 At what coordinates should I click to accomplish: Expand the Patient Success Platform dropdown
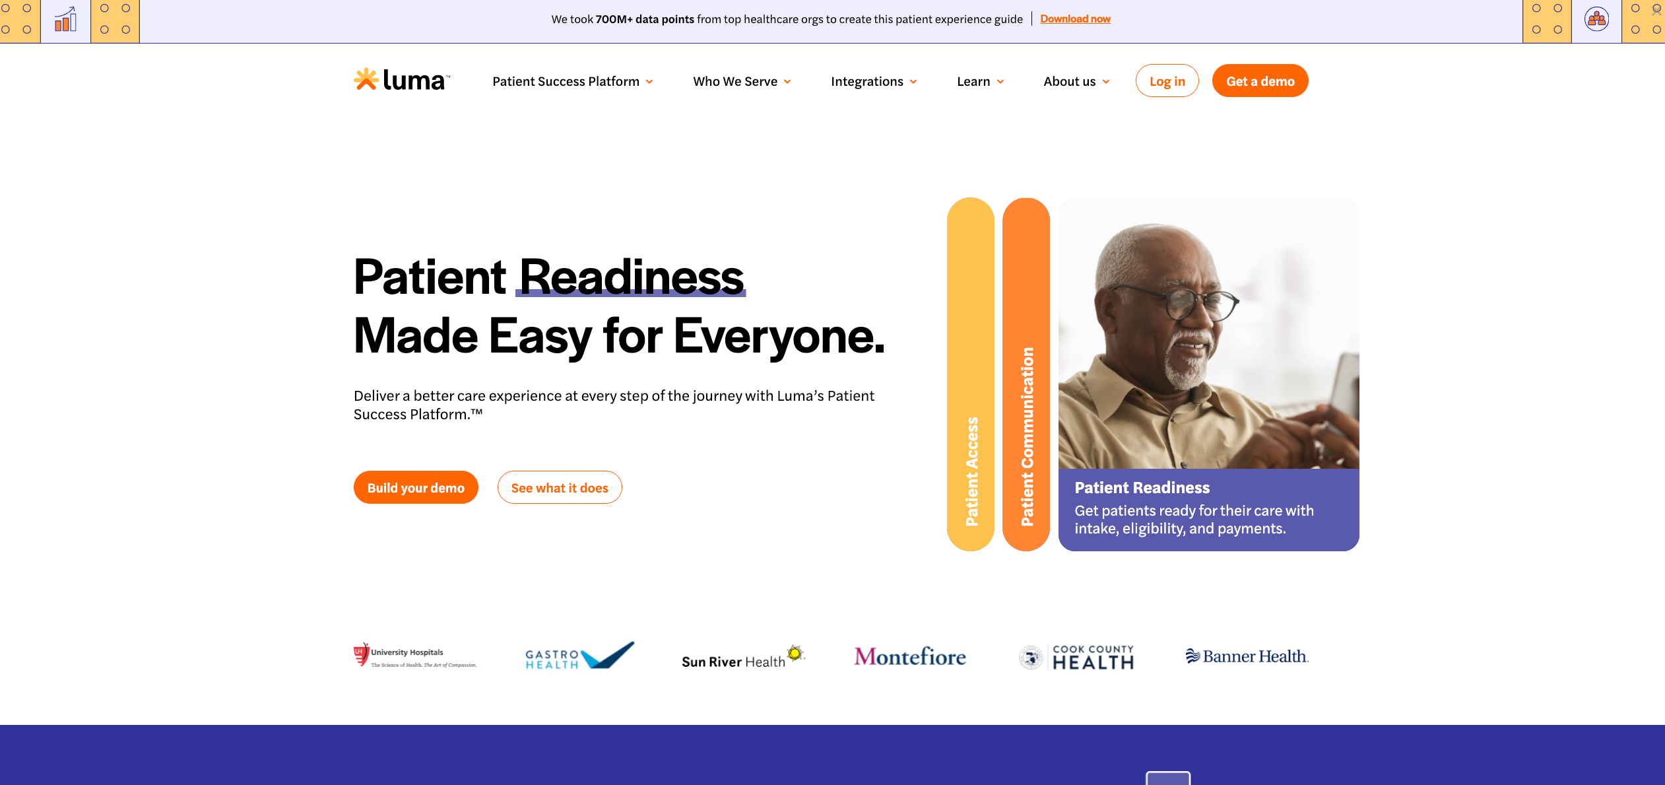(573, 81)
